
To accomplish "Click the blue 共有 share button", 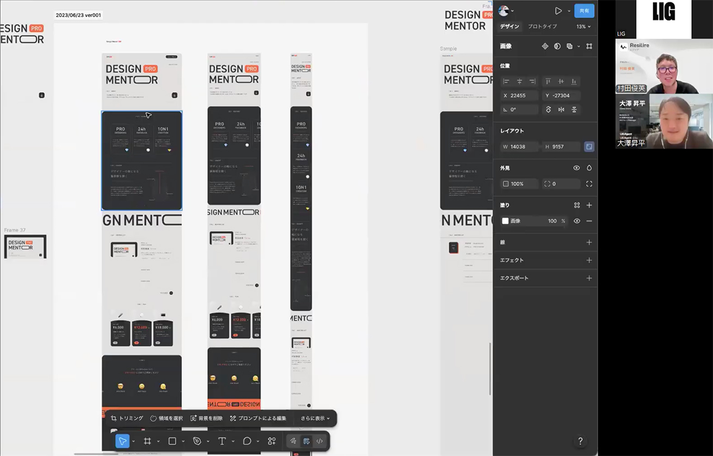I will pyautogui.click(x=584, y=11).
